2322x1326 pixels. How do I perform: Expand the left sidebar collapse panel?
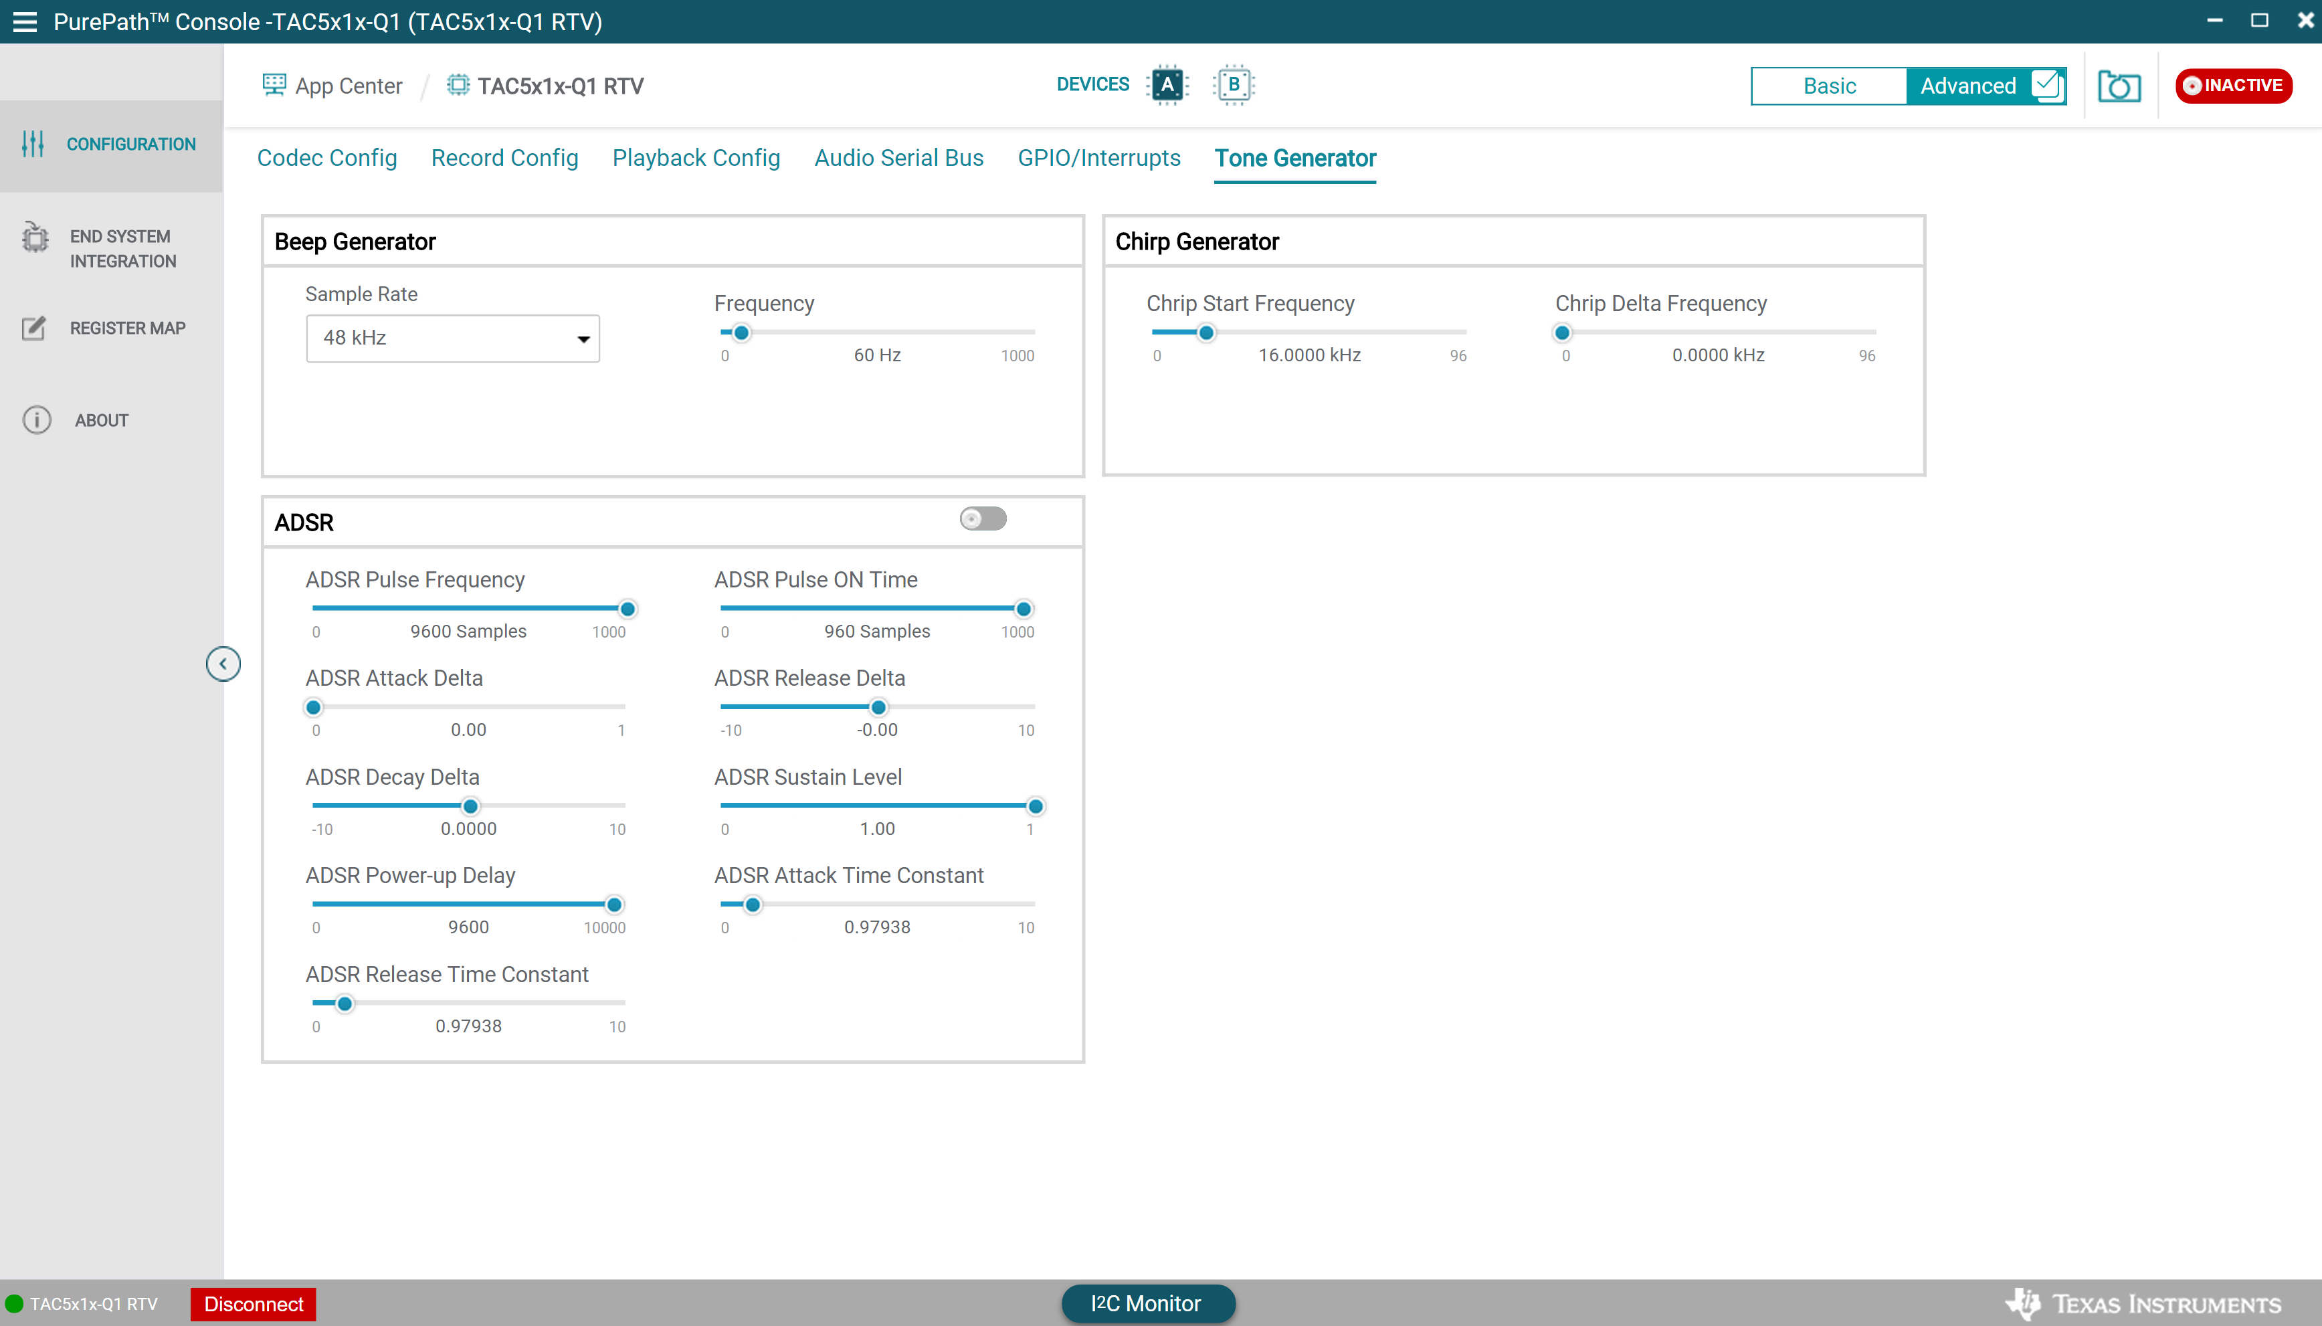[x=223, y=664]
